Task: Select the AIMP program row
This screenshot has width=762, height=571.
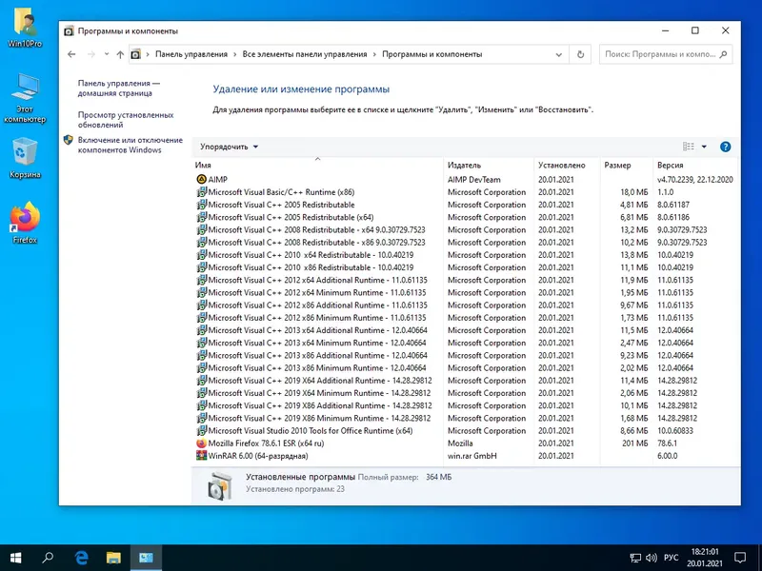Action: click(466, 180)
